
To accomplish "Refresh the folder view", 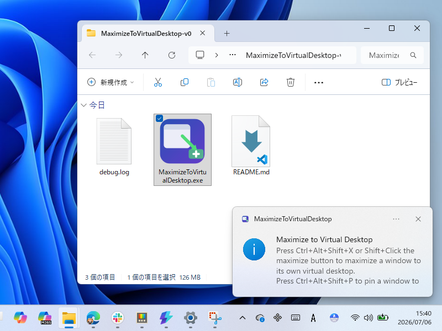I will [x=172, y=55].
